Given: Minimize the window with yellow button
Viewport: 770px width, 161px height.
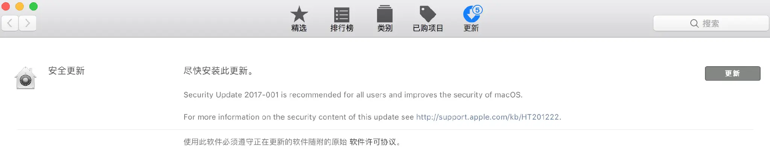Looking at the screenshot, I should (20, 6).
